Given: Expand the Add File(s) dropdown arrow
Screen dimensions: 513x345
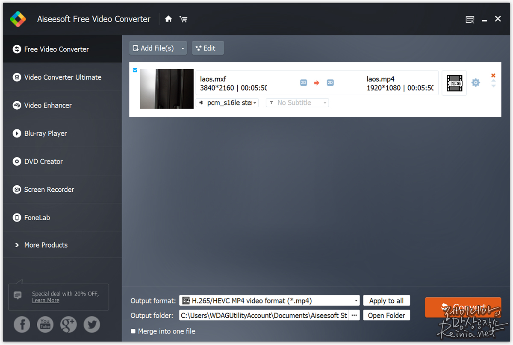Looking at the screenshot, I should click(x=183, y=49).
